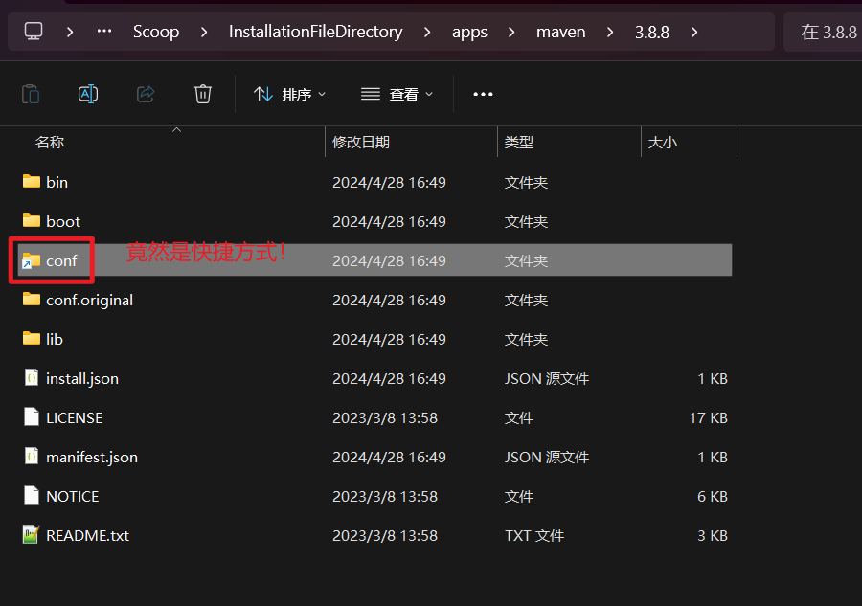Screen dimensions: 862x606
Task: Click the Share icon in toolbar
Action: 146,94
